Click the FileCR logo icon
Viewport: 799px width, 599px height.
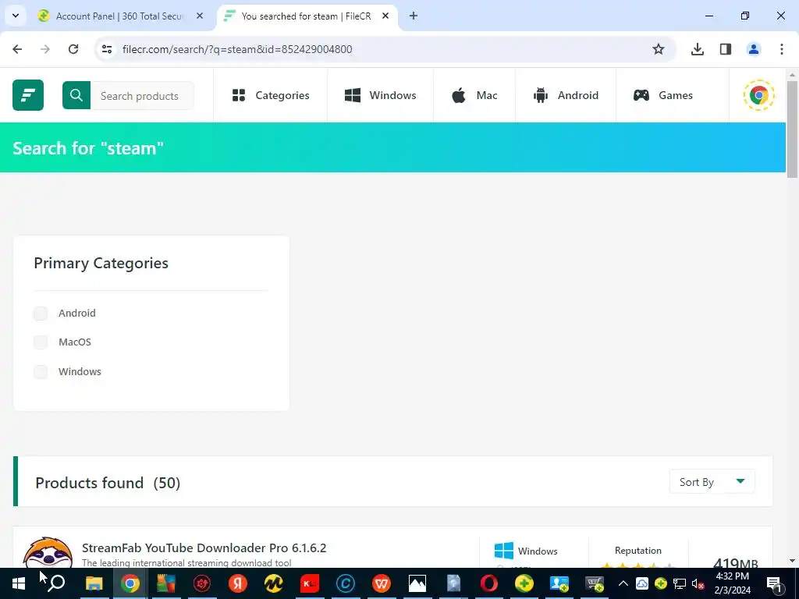pyautogui.click(x=28, y=95)
